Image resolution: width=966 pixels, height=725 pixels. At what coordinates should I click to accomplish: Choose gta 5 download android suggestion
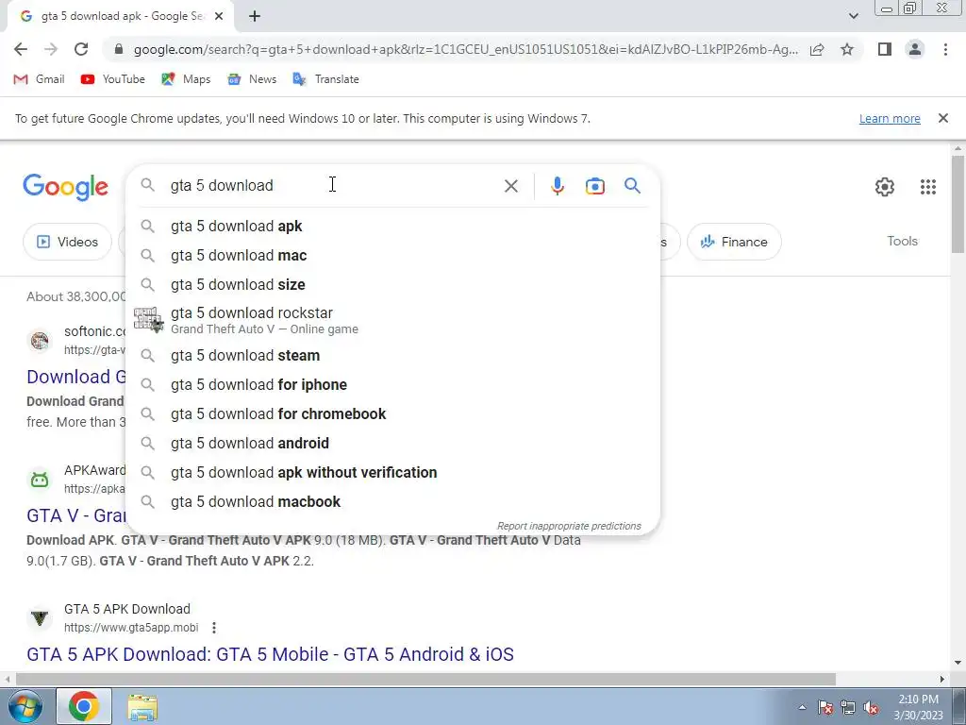[392, 444]
